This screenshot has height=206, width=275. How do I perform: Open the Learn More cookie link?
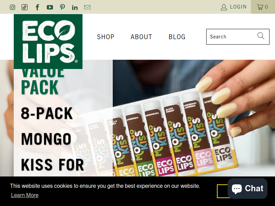25,195
